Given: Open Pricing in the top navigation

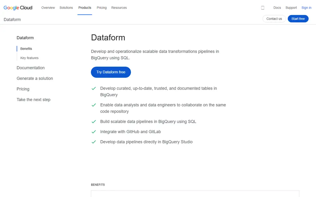Looking at the screenshot, I should coord(102,8).
